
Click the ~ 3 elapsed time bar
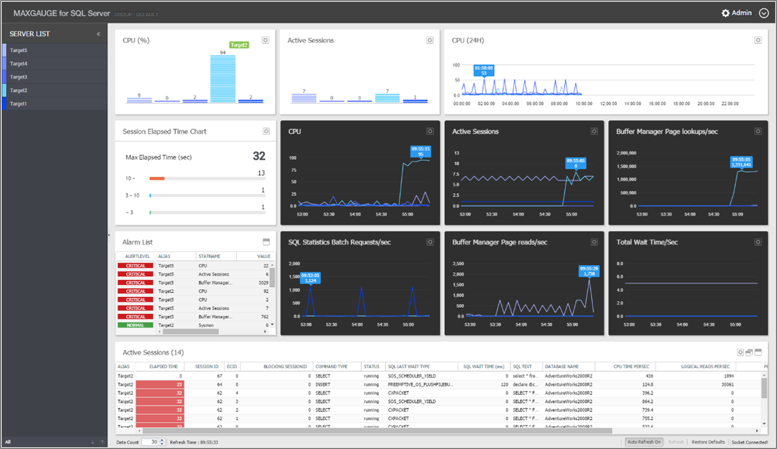[x=207, y=212]
